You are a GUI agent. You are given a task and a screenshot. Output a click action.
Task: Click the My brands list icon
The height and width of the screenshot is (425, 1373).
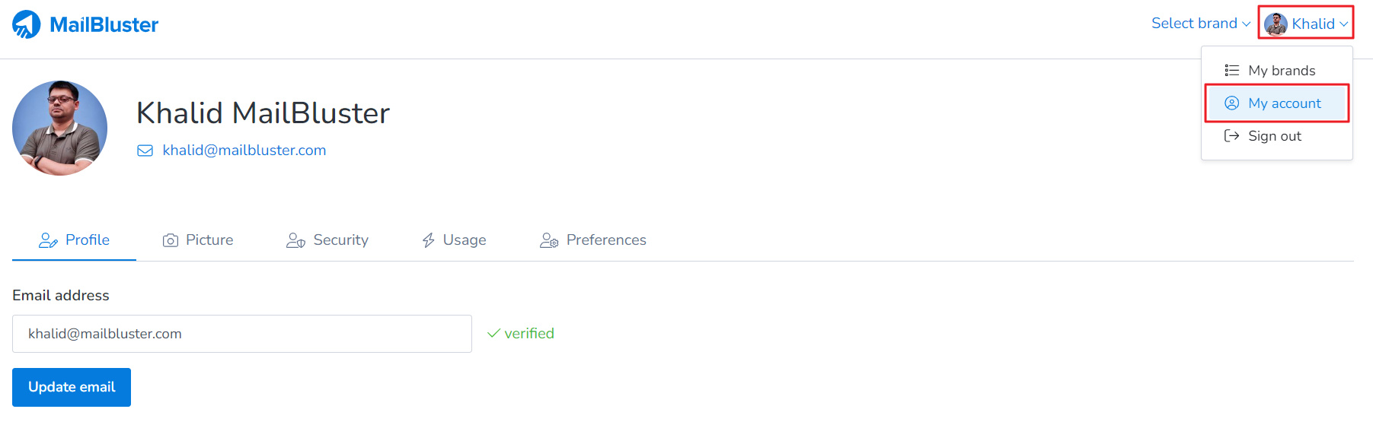1231,71
